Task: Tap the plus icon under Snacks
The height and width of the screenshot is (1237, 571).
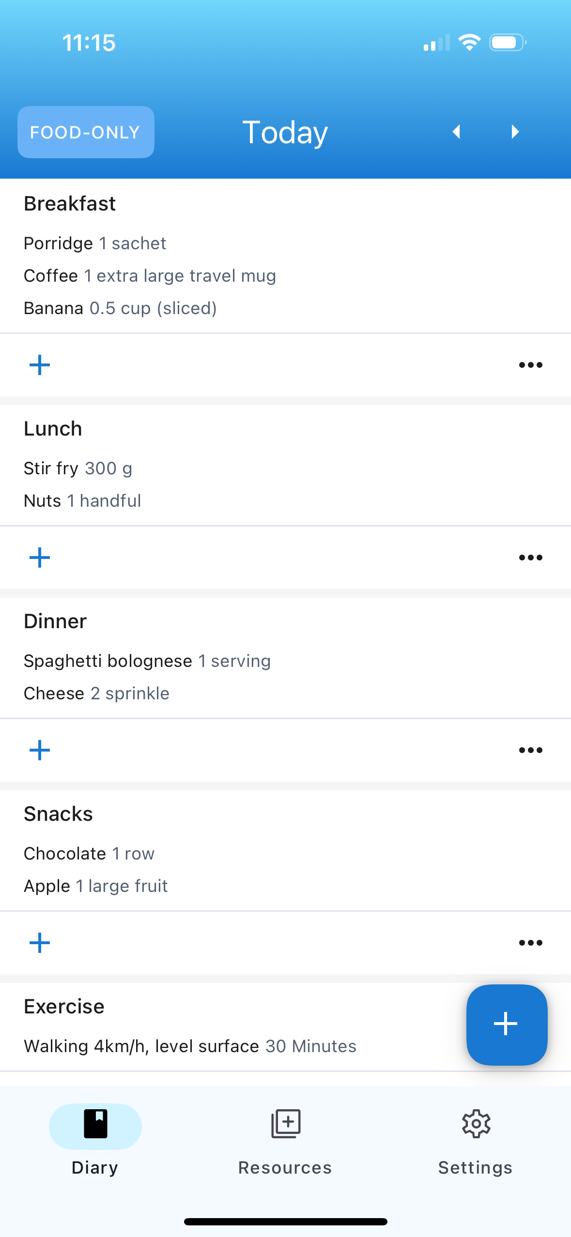Action: click(40, 943)
